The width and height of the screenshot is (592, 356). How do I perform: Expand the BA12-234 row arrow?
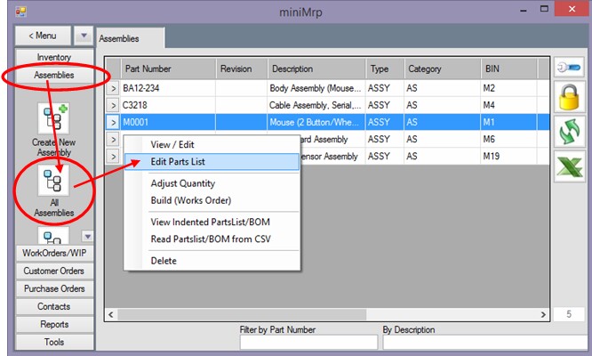click(x=114, y=89)
